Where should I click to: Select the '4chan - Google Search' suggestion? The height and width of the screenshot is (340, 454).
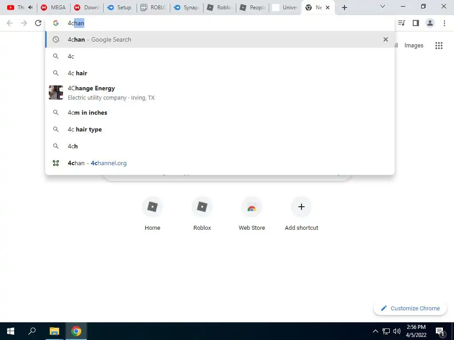[x=220, y=39]
